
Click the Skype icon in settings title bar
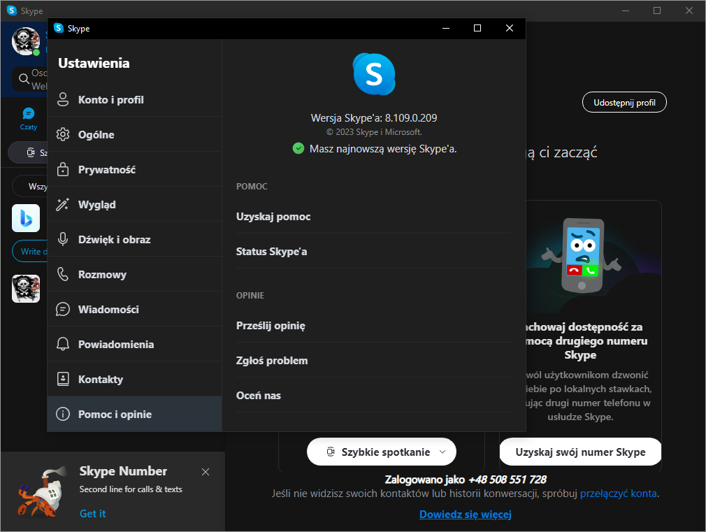click(x=59, y=28)
